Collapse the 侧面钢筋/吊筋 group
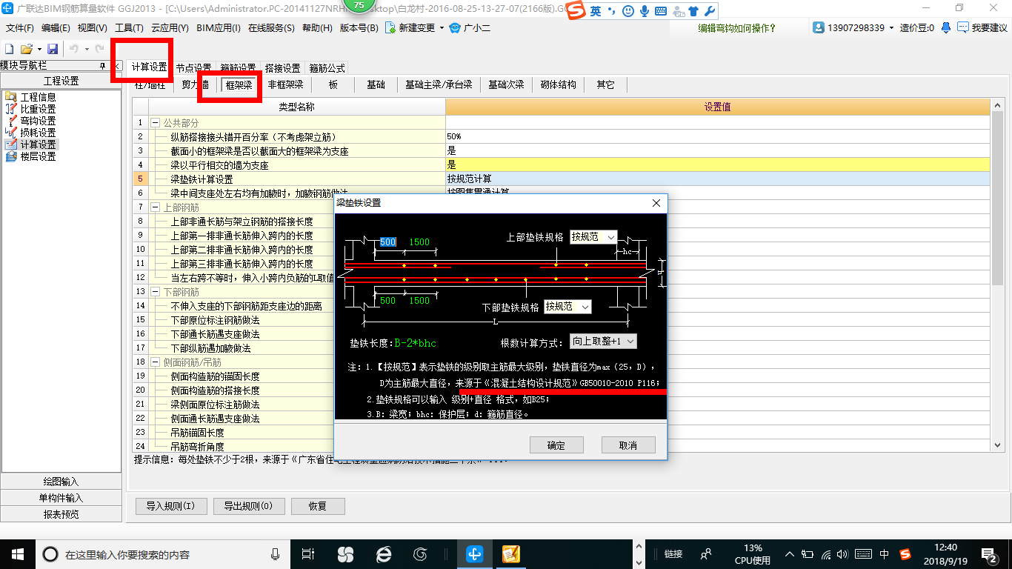This screenshot has width=1012, height=569. [x=155, y=362]
